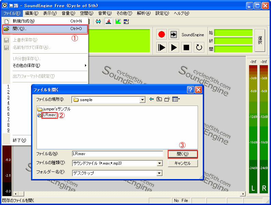Click the arrow-in-box icon beside Record
Image resolution: width=271 pixels, height=205 pixels.
point(174,35)
